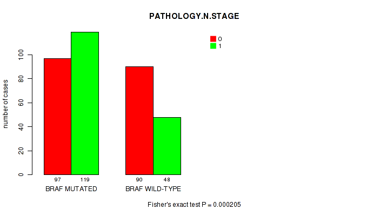The height and width of the screenshot is (216, 373).
Task: Click the count label 119 under the bar
Action: pos(85,179)
